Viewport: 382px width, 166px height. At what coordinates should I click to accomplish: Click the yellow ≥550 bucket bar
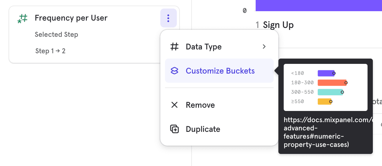(x=324, y=102)
